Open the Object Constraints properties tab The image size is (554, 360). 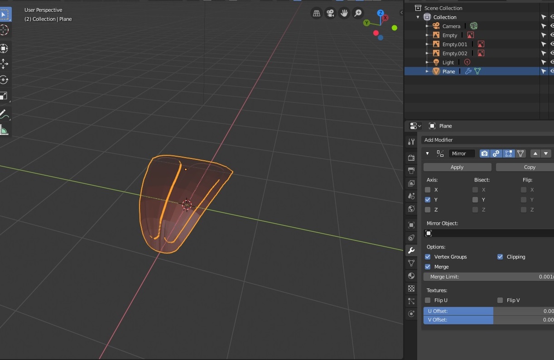tap(411, 238)
